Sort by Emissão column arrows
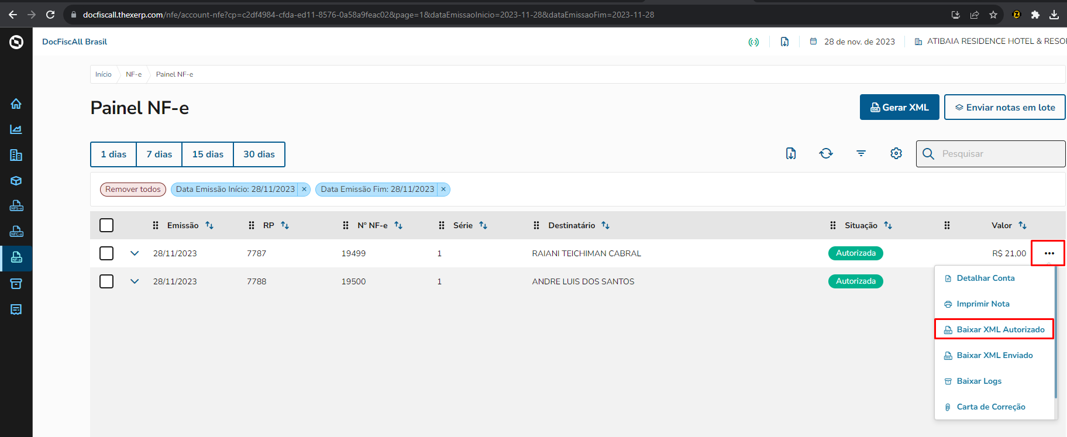Viewport: 1067px width, 437px height. click(209, 225)
